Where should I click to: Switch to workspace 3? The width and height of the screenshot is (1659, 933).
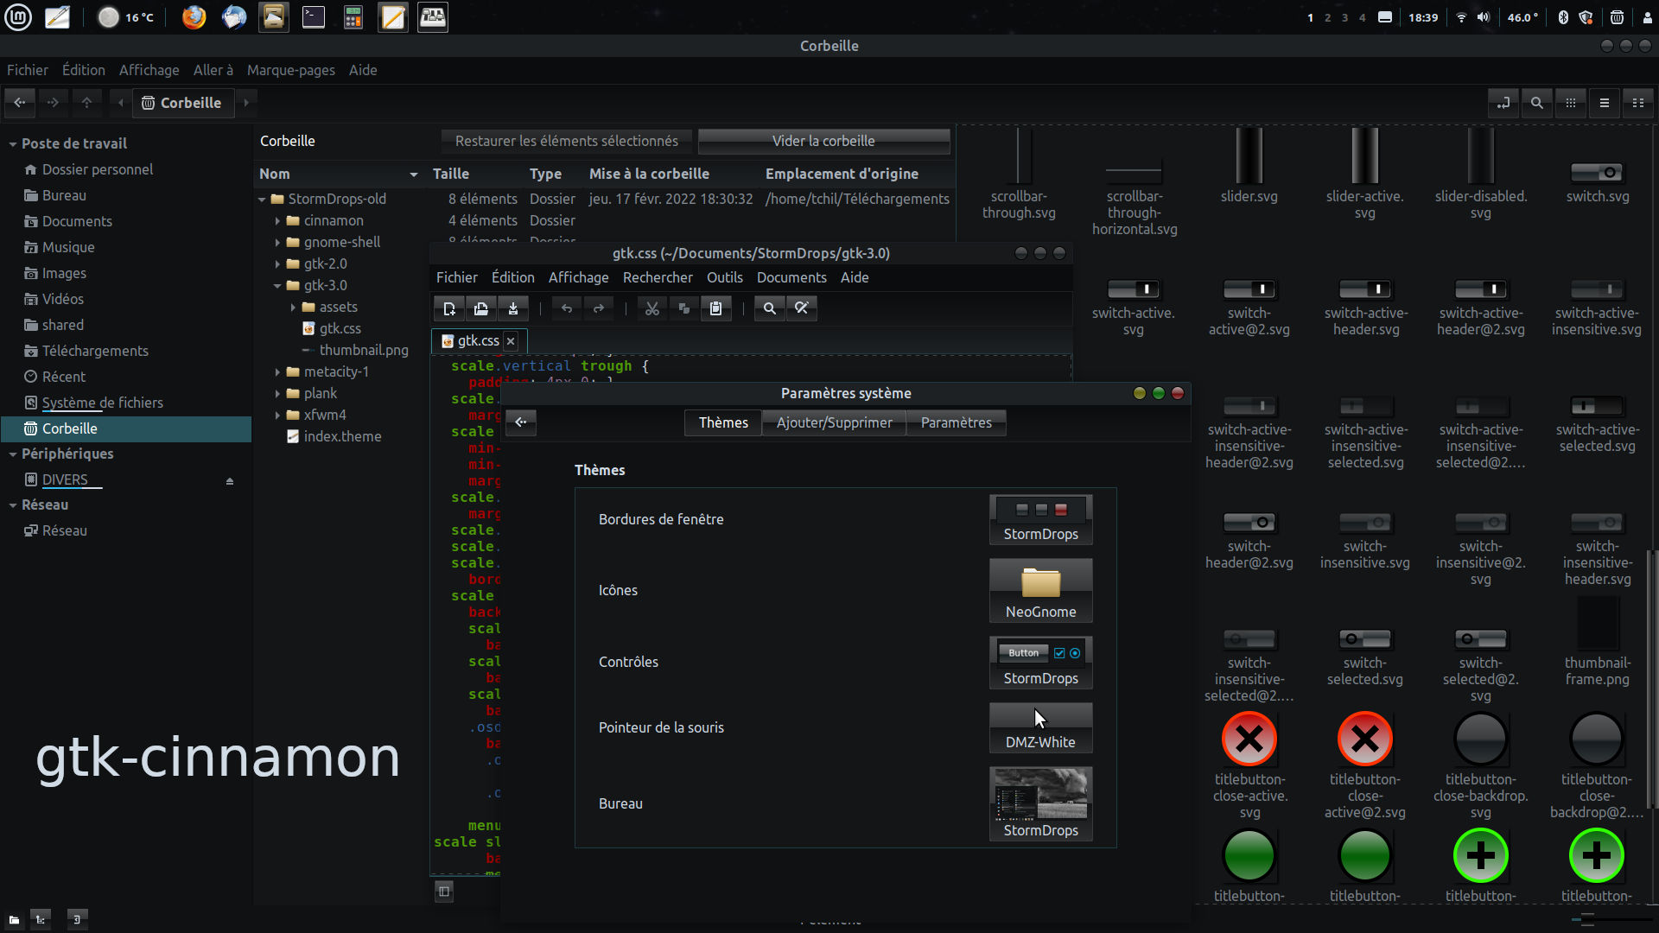coord(1345,17)
